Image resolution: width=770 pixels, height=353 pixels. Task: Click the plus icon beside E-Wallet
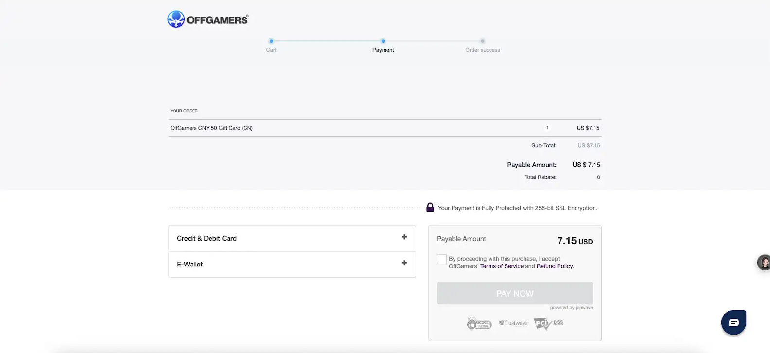point(404,263)
